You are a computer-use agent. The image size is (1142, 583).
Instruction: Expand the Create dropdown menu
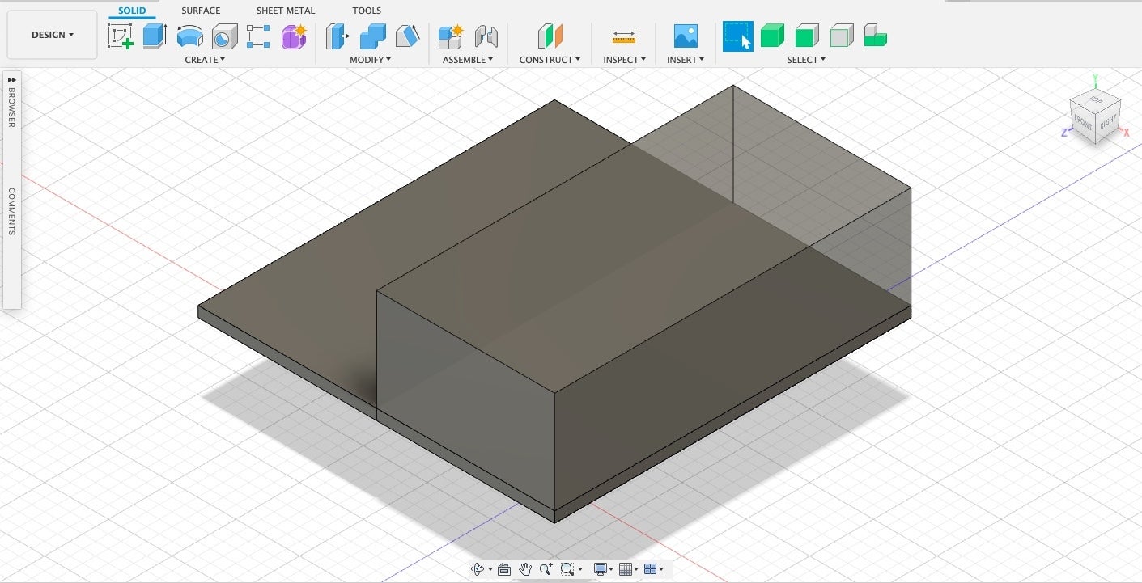point(205,60)
